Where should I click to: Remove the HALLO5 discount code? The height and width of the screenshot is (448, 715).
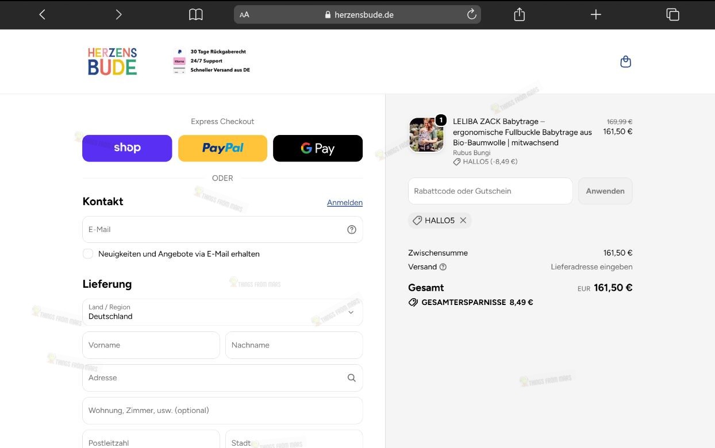click(x=463, y=221)
